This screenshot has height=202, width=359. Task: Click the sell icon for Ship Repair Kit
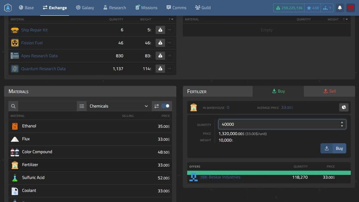160,30
